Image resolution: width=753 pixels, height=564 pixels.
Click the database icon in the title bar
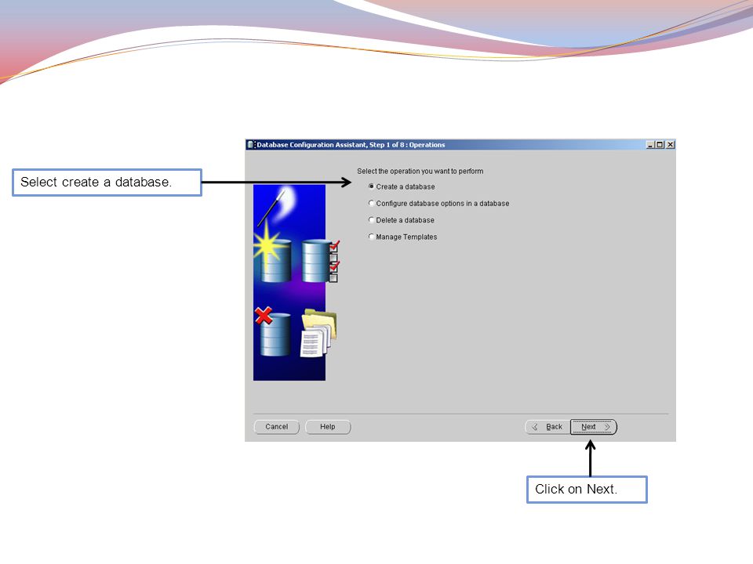tap(250, 145)
